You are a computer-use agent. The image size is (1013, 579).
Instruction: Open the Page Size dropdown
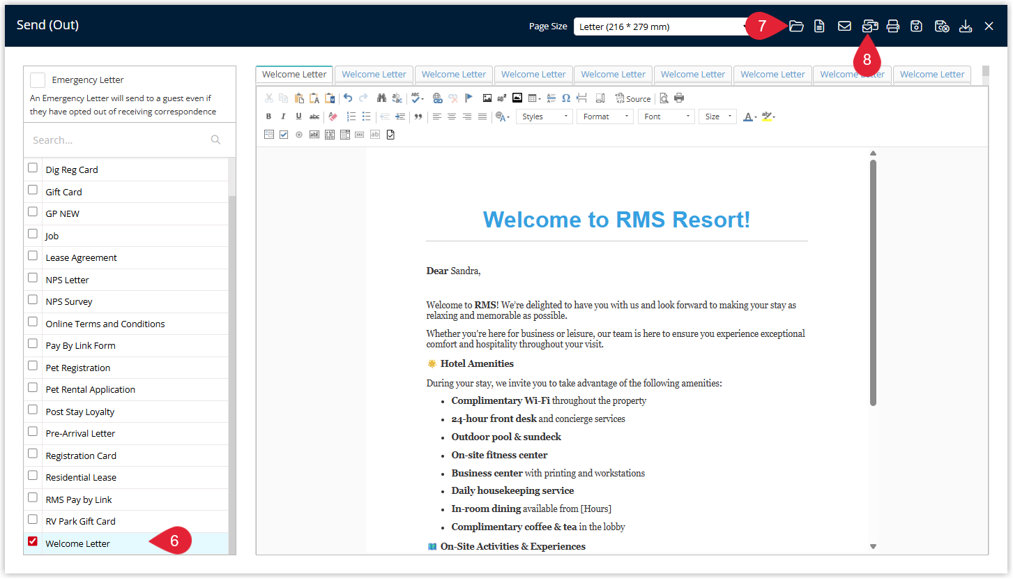click(x=661, y=27)
